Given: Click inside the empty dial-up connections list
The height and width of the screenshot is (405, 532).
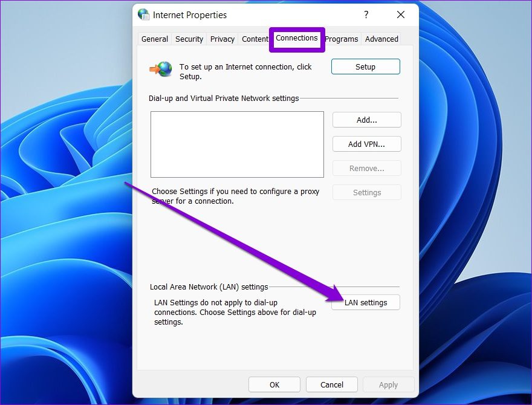Looking at the screenshot, I should (x=237, y=144).
